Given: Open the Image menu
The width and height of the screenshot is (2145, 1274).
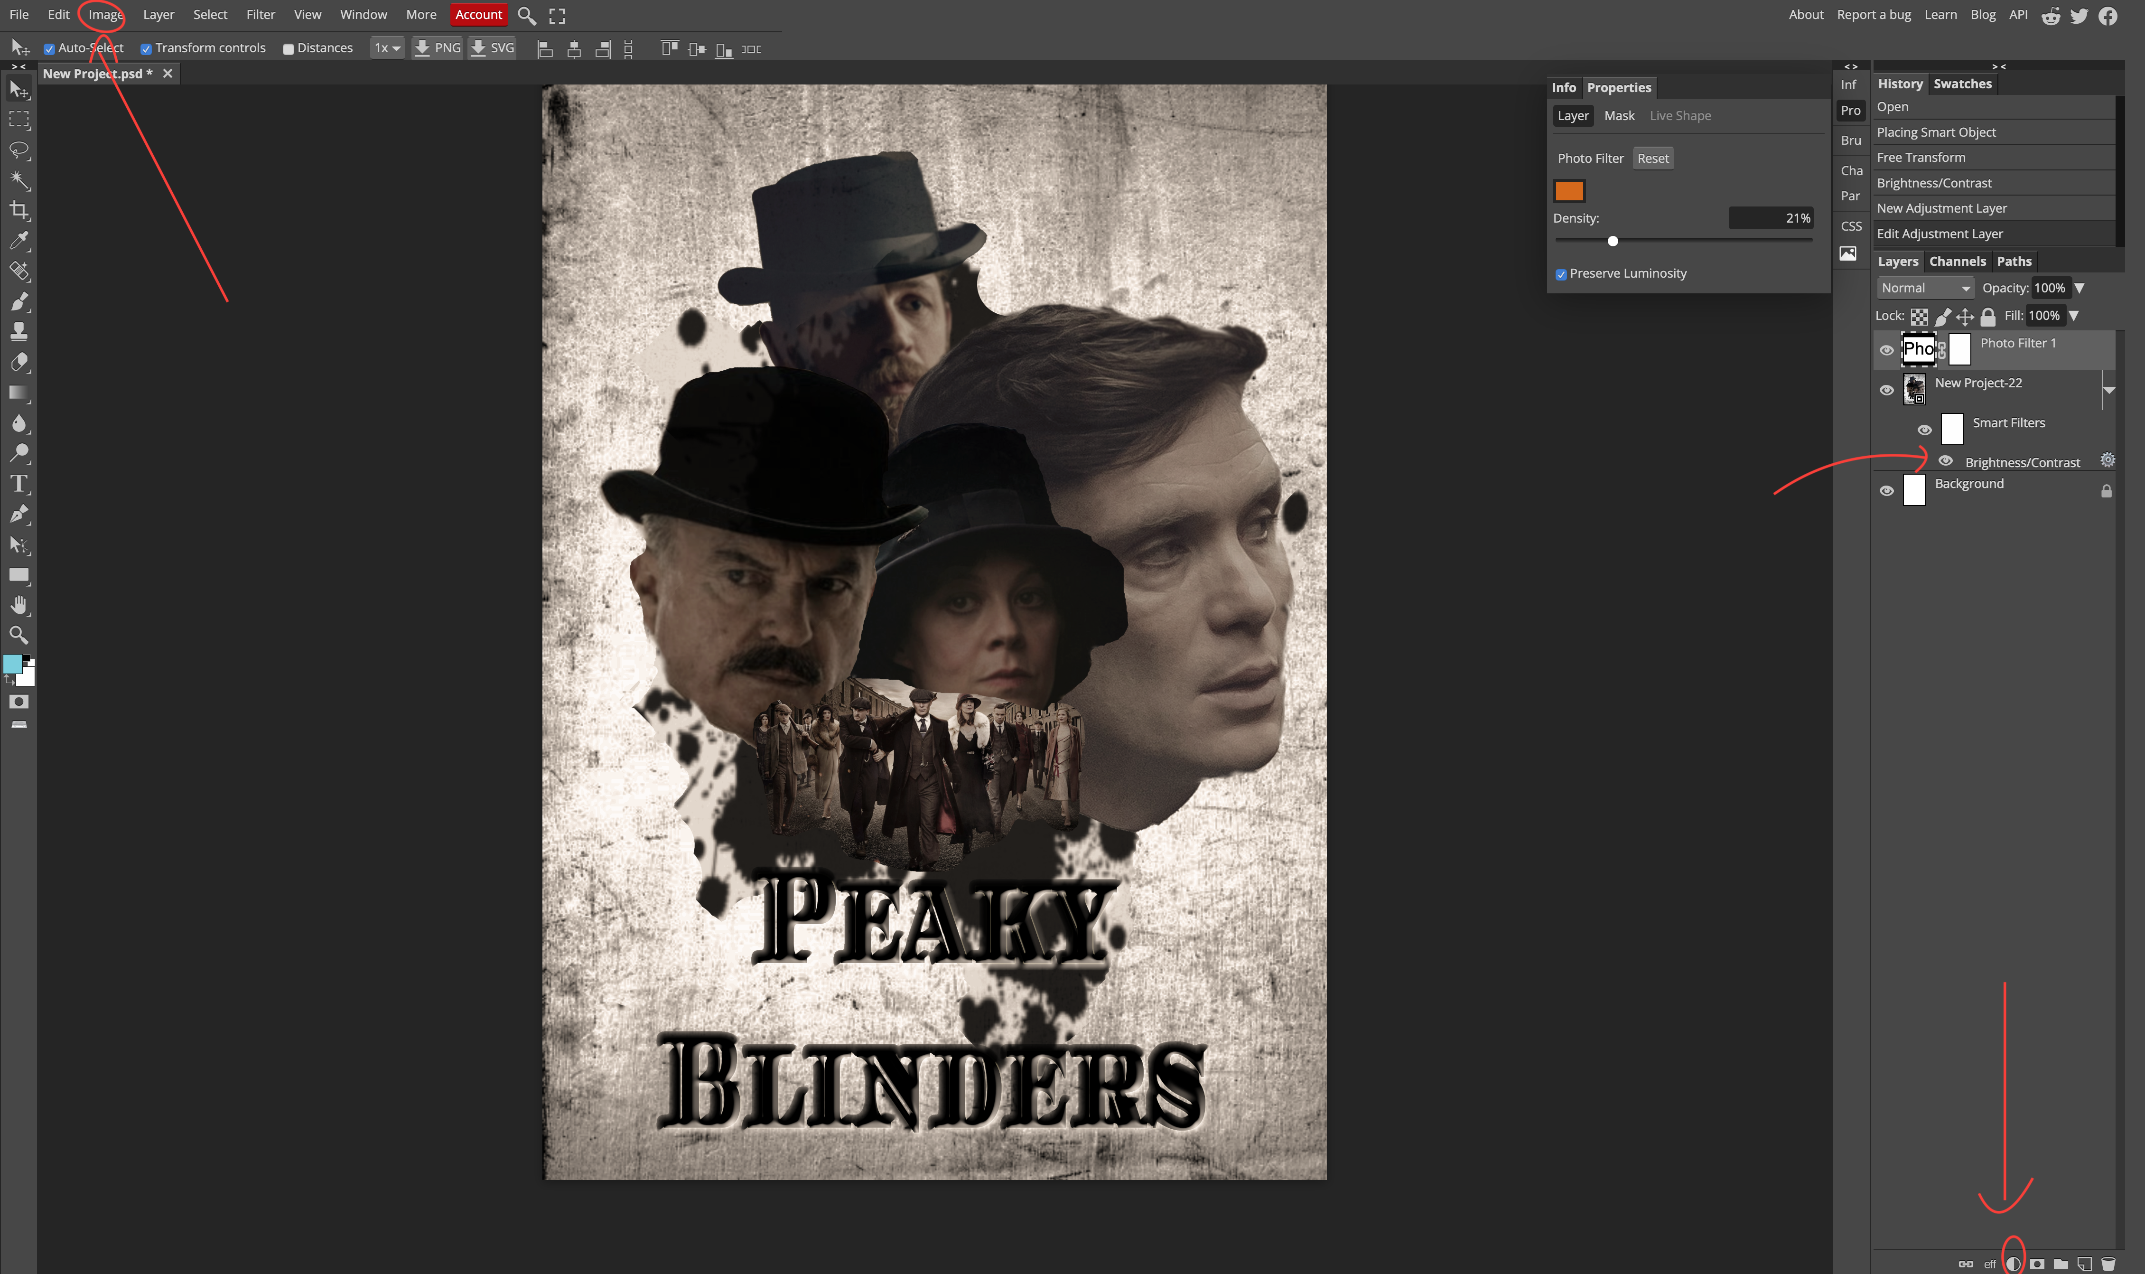Looking at the screenshot, I should point(105,15).
